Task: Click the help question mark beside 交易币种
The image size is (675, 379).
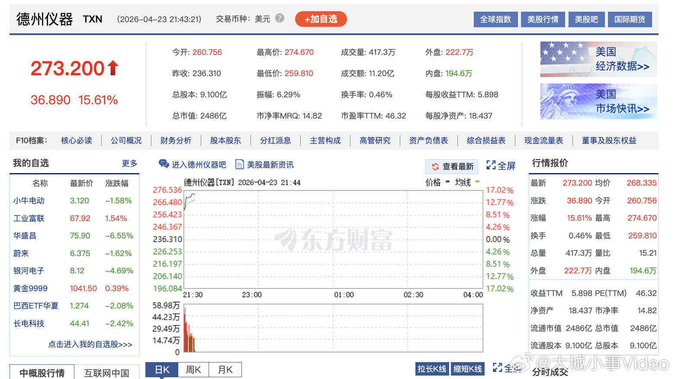Action: pyautogui.click(x=279, y=19)
